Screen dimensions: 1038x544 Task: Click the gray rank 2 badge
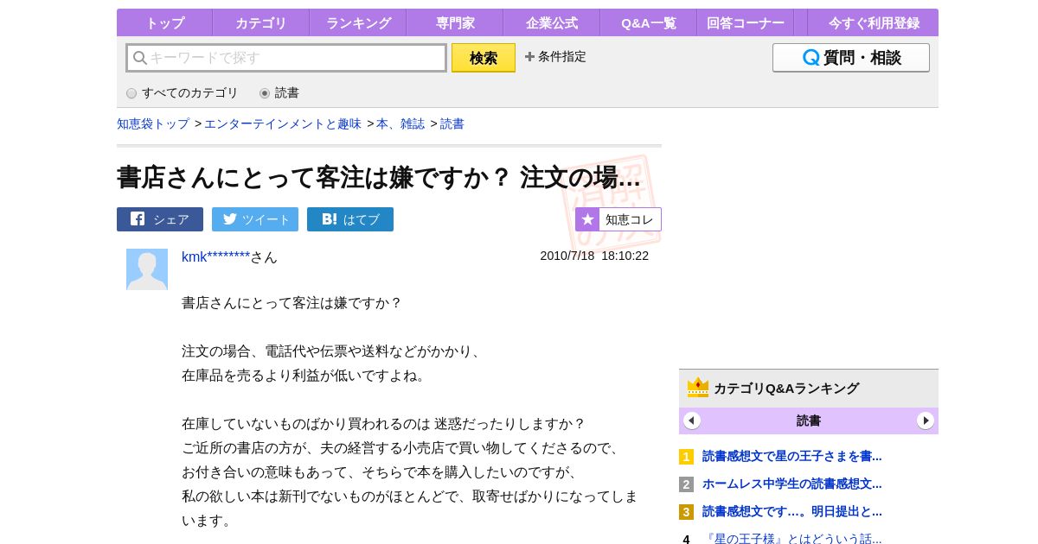pyautogui.click(x=686, y=484)
